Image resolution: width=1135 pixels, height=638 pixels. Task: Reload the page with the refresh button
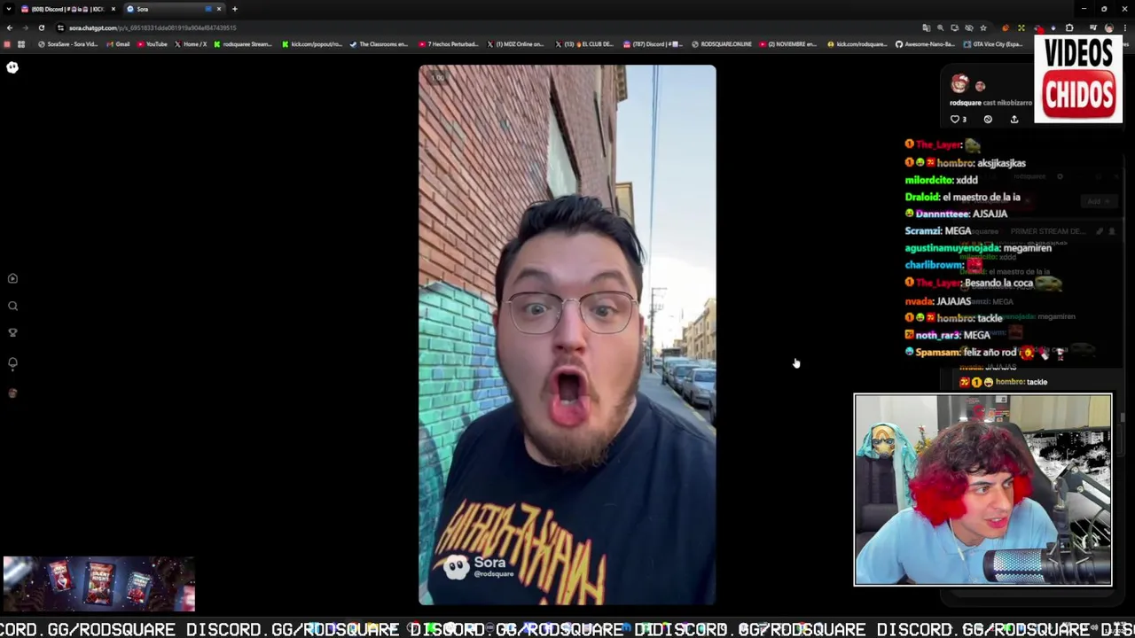point(41,27)
